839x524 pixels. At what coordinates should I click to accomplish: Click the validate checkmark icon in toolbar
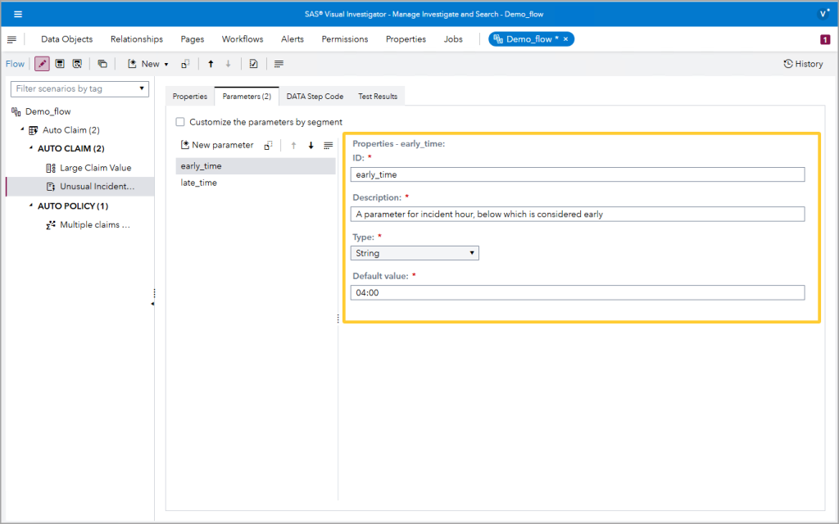(254, 64)
